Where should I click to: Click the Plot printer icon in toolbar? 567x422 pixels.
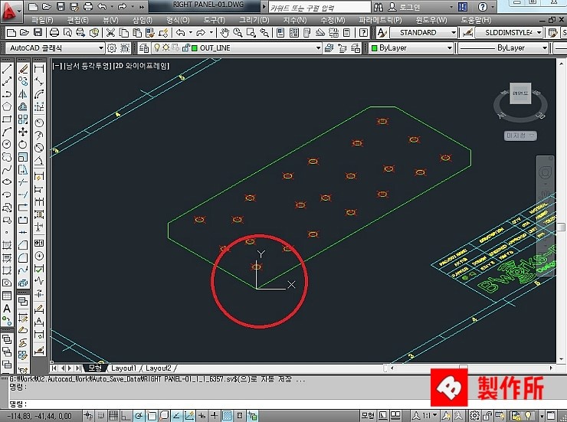tap(54, 33)
